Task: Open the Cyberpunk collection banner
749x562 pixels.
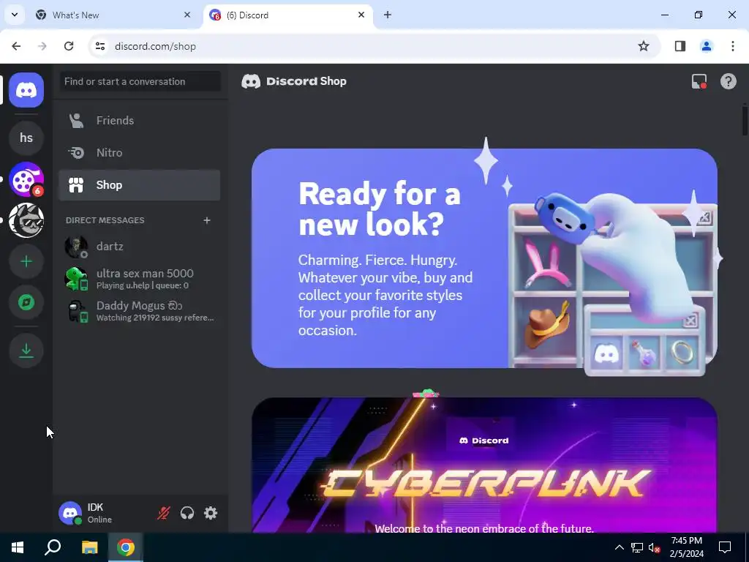Action: click(x=484, y=465)
